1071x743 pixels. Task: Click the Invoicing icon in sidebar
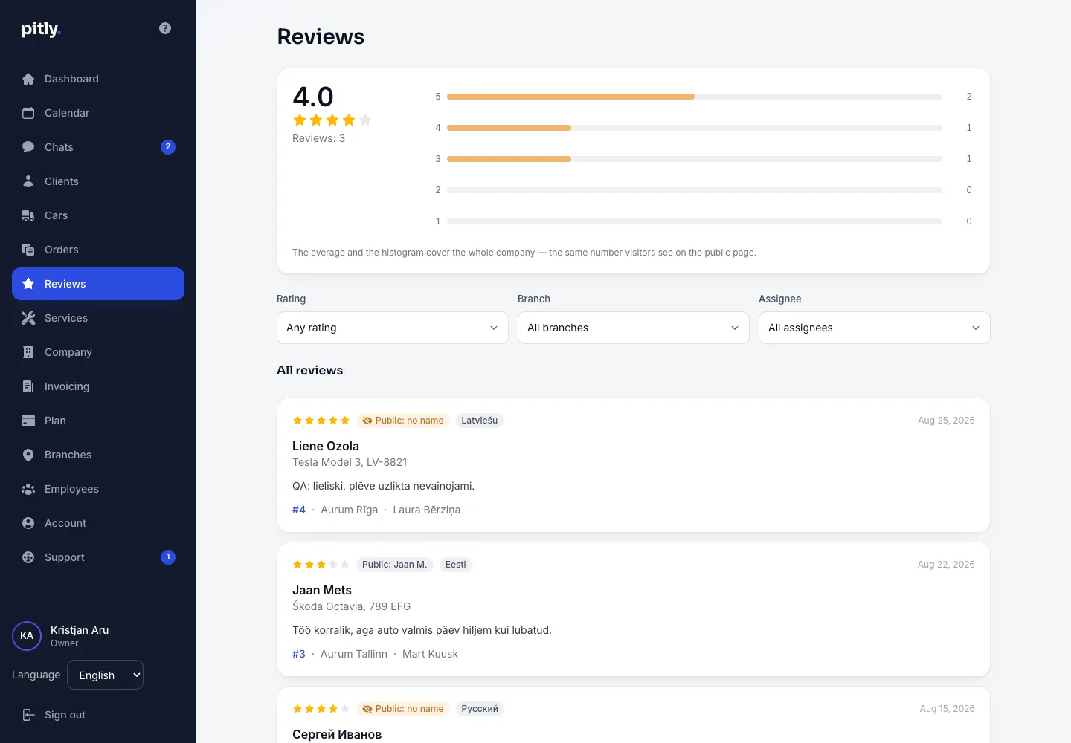point(28,386)
